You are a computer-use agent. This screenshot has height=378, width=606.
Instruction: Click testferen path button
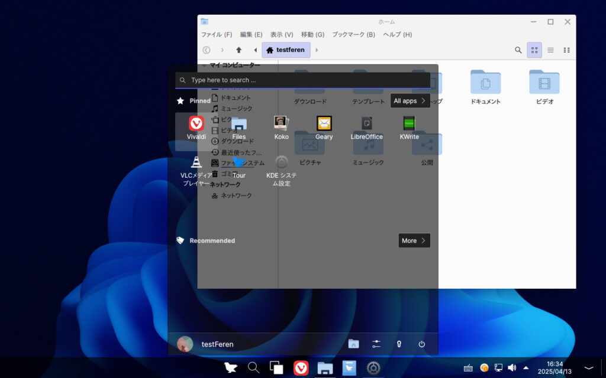[286, 50]
